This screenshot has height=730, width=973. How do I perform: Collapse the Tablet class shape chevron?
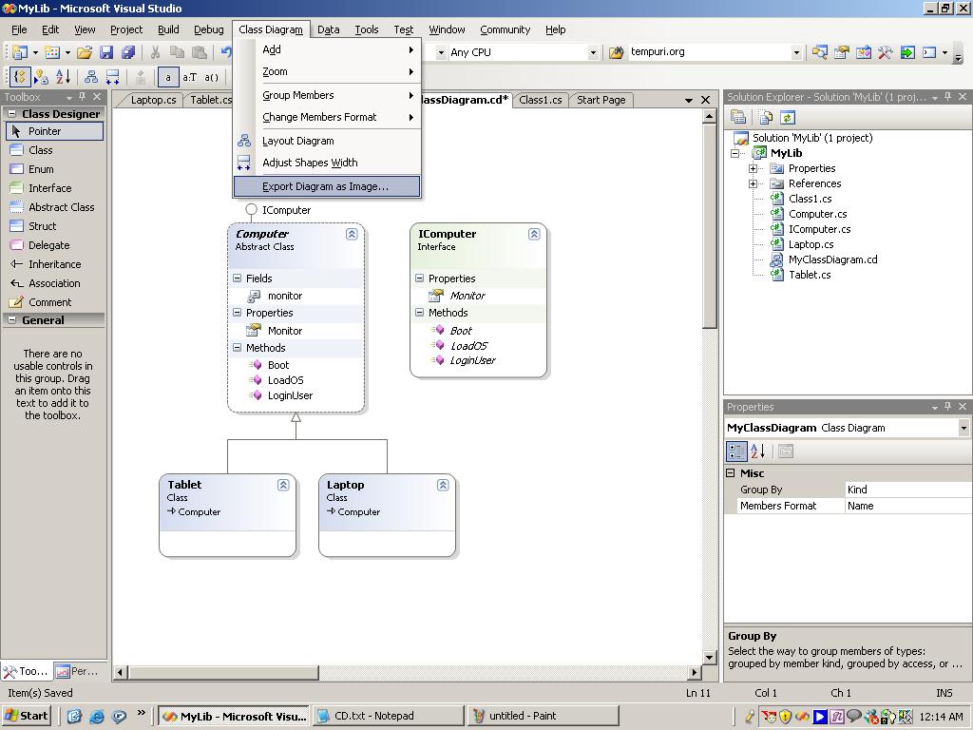point(283,485)
